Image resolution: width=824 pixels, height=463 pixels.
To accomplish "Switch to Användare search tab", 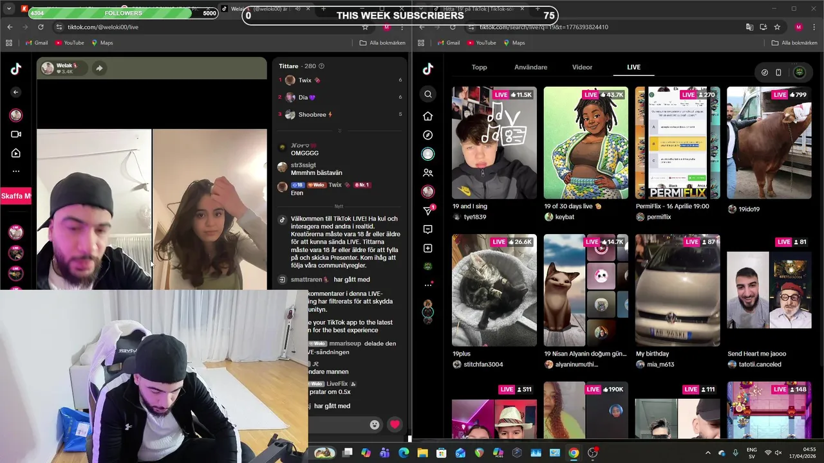I will tap(530, 67).
